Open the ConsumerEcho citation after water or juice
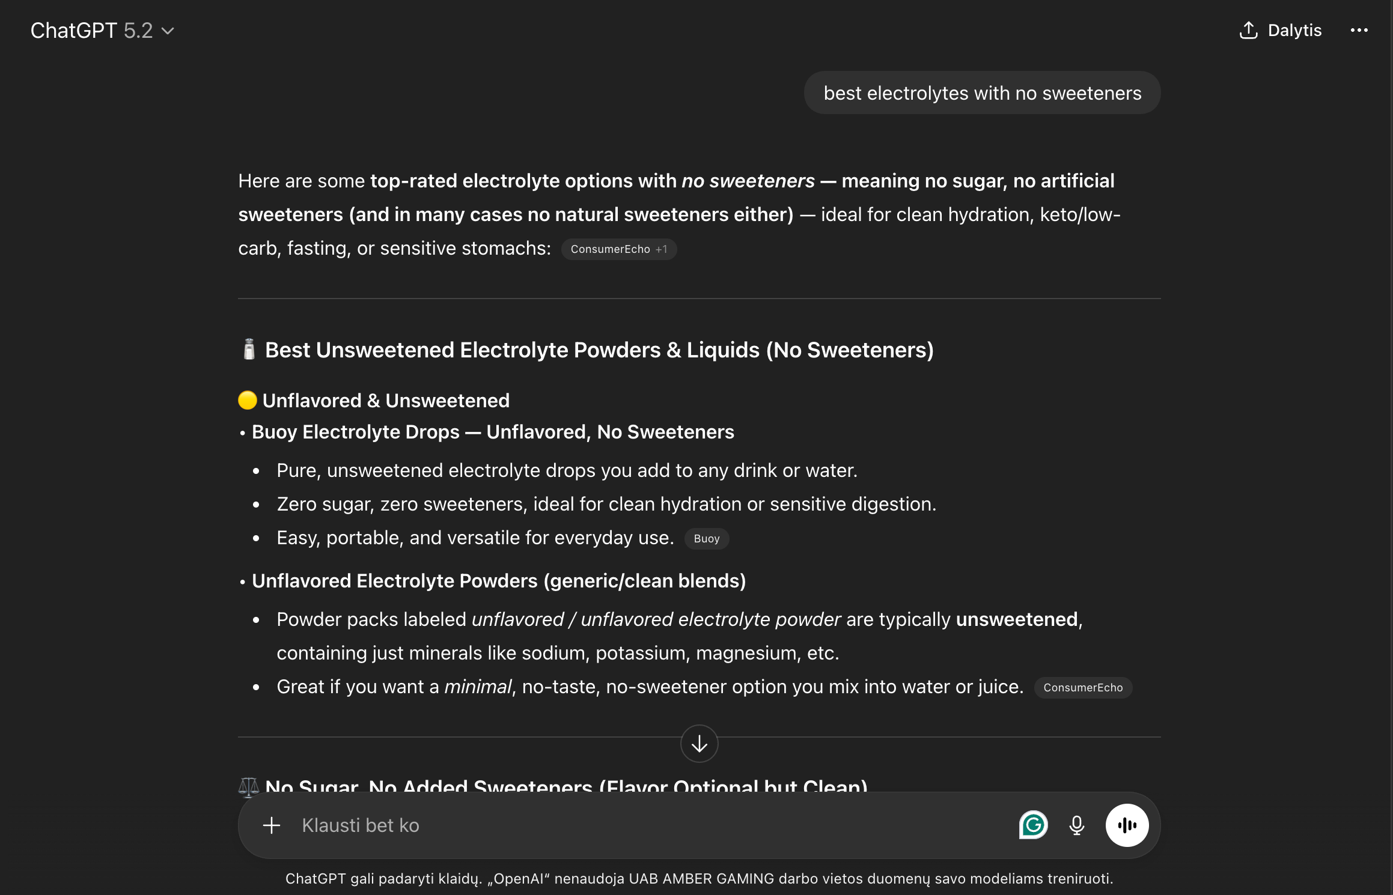 (x=1082, y=688)
